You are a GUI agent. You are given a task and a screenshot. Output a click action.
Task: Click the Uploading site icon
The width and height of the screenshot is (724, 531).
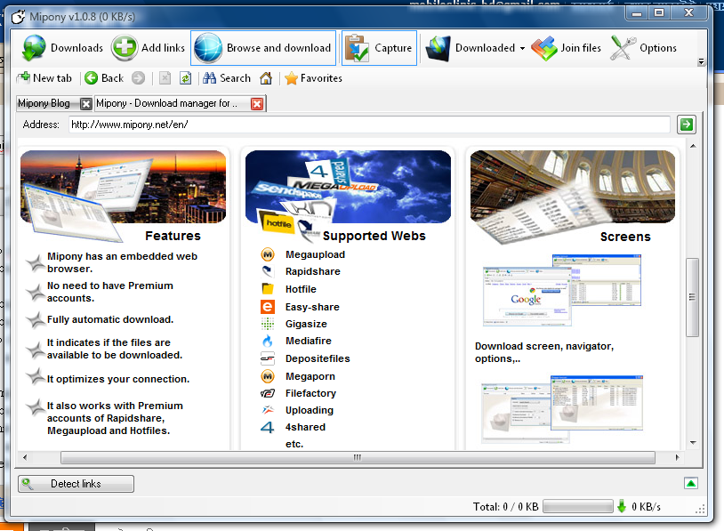point(268,410)
